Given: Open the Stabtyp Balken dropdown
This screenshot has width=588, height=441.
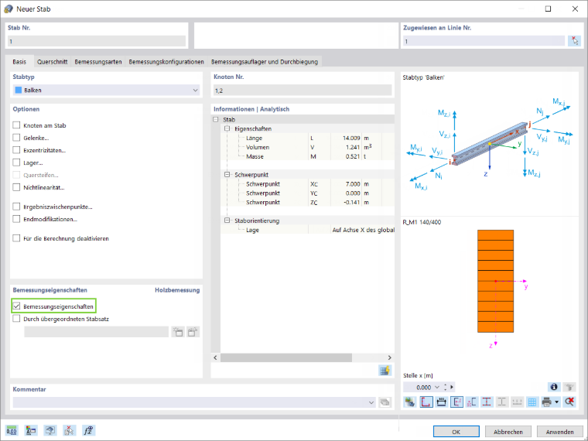Looking at the screenshot, I should [x=106, y=90].
